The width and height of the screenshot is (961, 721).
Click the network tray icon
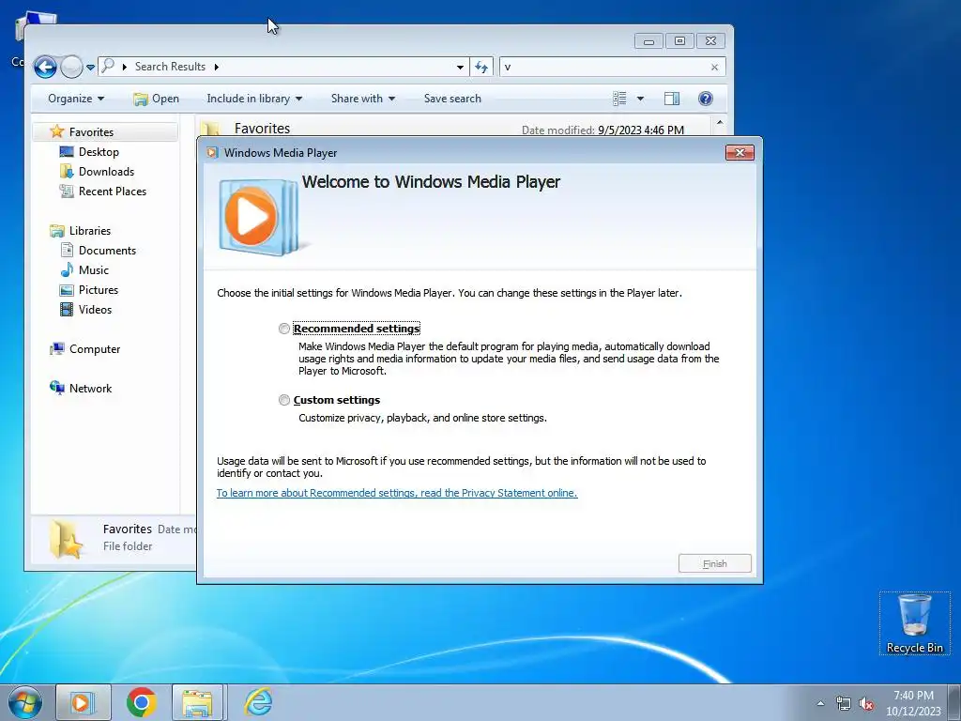(844, 703)
